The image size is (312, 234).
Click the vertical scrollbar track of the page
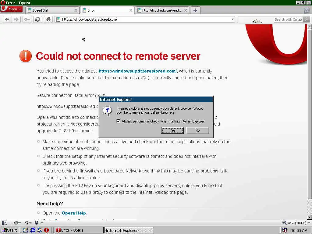pos(310,207)
